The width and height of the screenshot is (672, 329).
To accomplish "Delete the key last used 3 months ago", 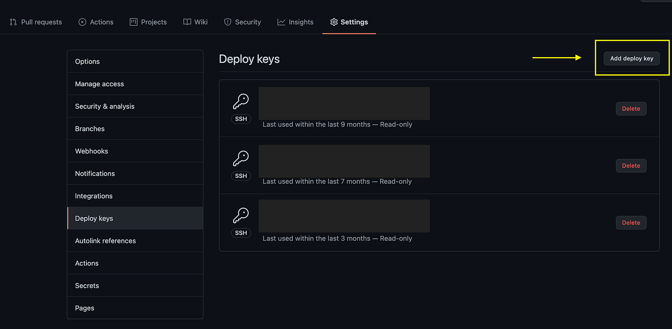I will pyautogui.click(x=631, y=223).
